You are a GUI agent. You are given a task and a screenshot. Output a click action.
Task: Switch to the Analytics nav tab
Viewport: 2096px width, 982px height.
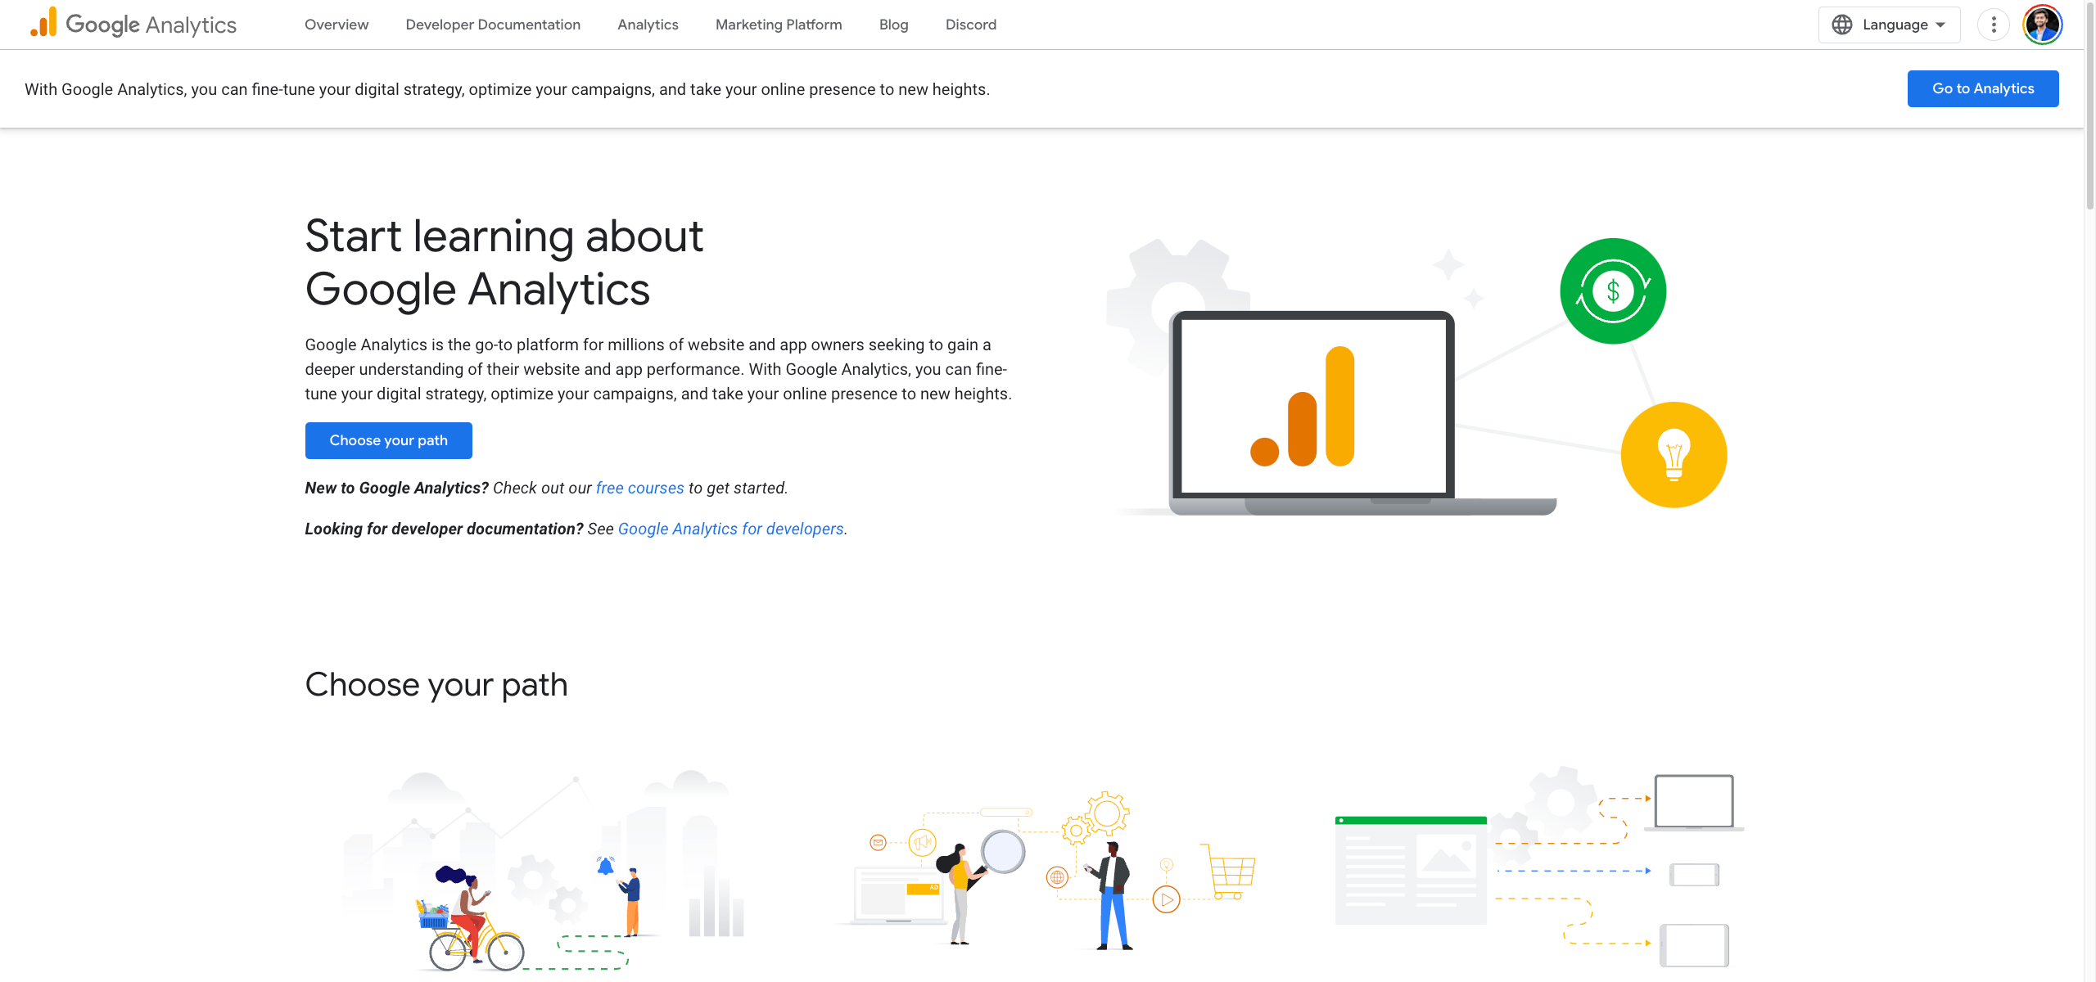click(648, 25)
